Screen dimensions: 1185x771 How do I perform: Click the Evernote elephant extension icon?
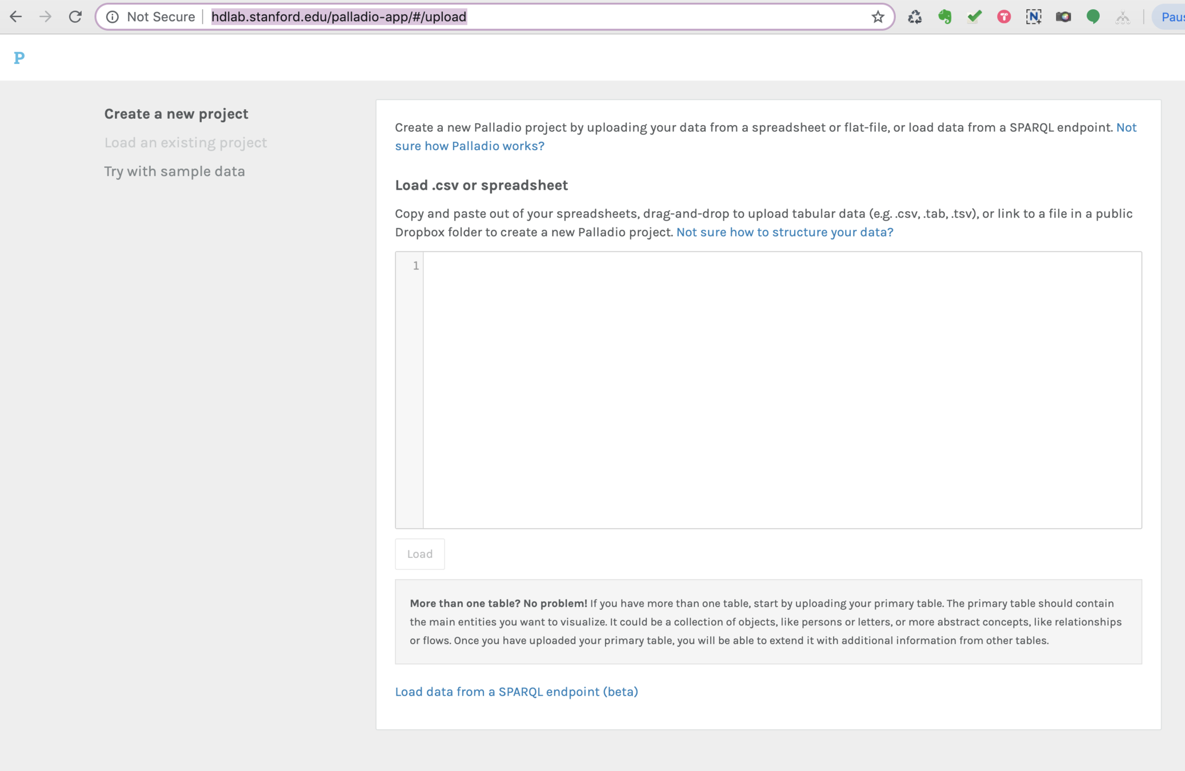pyautogui.click(x=944, y=17)
